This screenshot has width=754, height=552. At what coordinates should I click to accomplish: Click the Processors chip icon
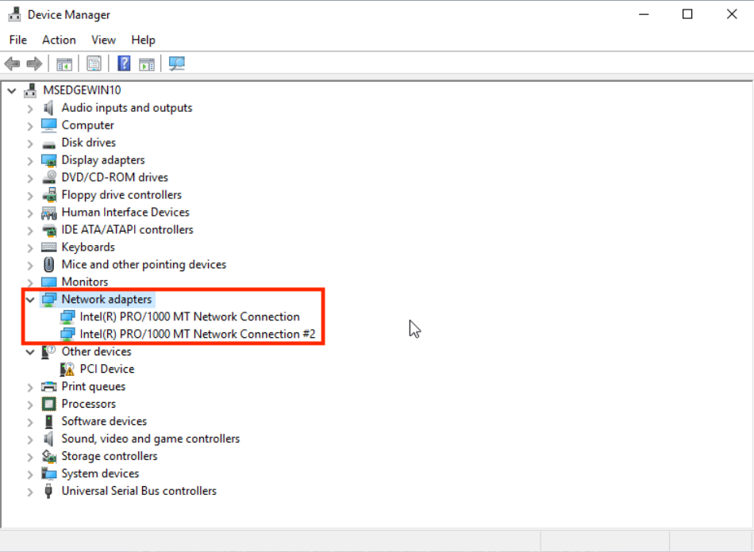coord(49,404)
